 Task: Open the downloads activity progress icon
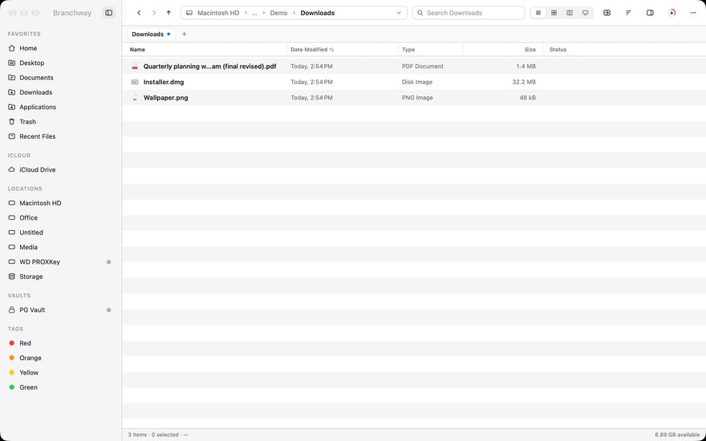click(672, 13)
